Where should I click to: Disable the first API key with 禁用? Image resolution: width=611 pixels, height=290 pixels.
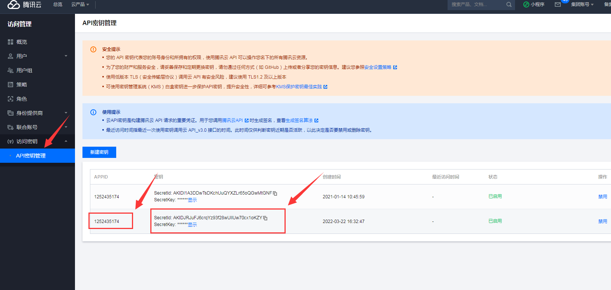click(x=602, y=197)
